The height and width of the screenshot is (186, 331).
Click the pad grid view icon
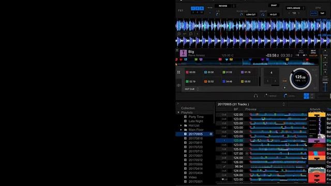click(x=178, y=72)
